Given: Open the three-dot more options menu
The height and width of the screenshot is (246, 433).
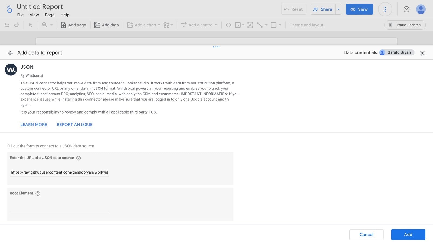Looking at the screenshot, I should pos(385,9).
